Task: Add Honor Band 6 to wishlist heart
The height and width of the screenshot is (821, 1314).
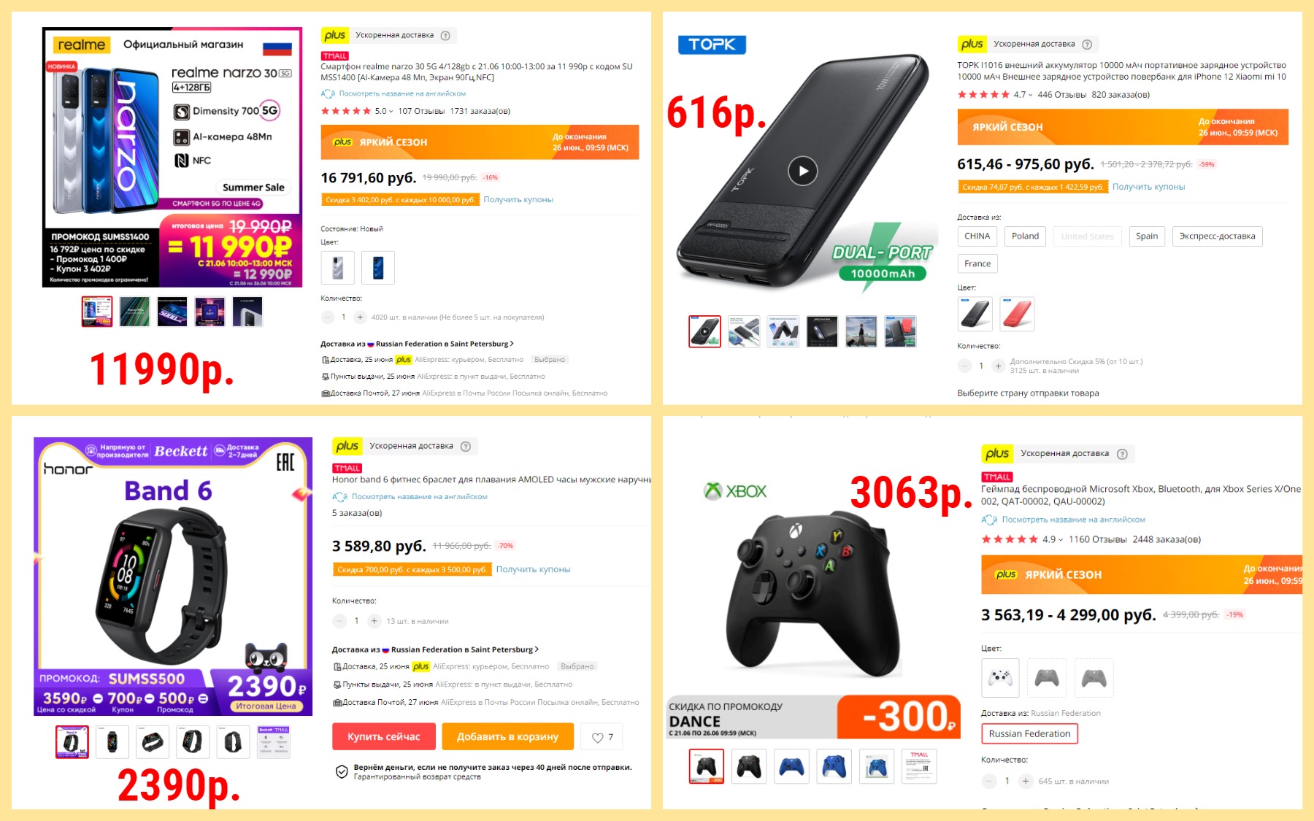Action: tap(602, 737)
